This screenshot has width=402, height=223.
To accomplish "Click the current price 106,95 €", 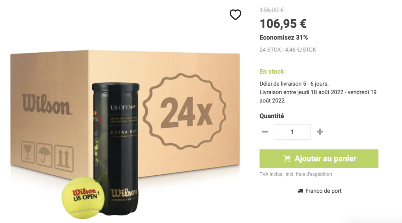I will [x=283, y=24].
